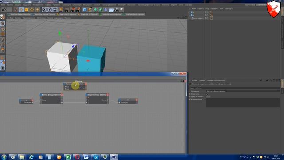Toggle Enable Snap magnet icon in left palette
The image size is (284, 160).
[3, 63]
